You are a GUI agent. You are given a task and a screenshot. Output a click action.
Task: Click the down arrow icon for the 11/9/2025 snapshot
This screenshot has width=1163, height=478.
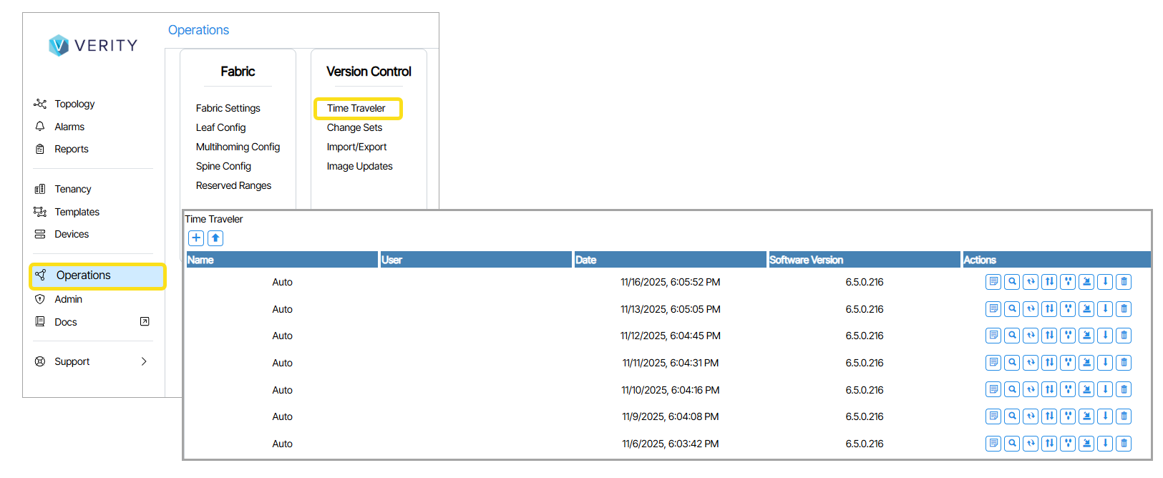[x=1105, y=416]
